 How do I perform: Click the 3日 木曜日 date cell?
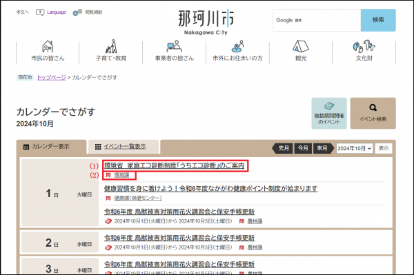[x=60, y=267]
